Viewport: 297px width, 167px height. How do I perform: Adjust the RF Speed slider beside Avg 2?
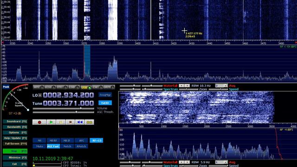tap(218, 89)
